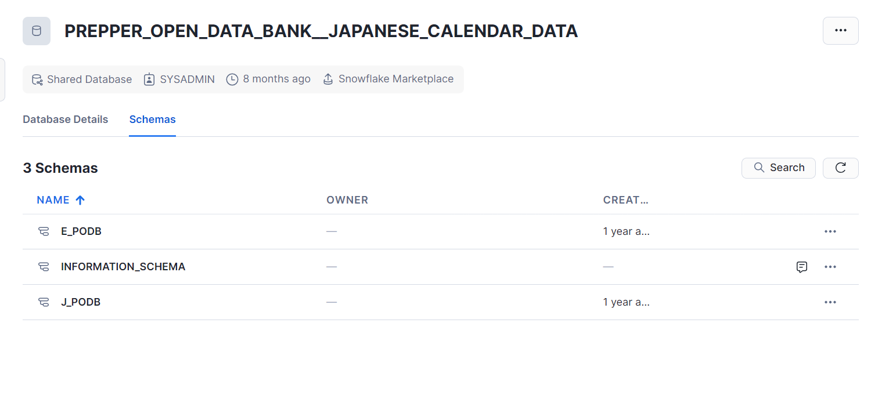This screenshot has height=399, width=889.
Task: Click the E_PODB schema icon
Action: coord(44,231)
